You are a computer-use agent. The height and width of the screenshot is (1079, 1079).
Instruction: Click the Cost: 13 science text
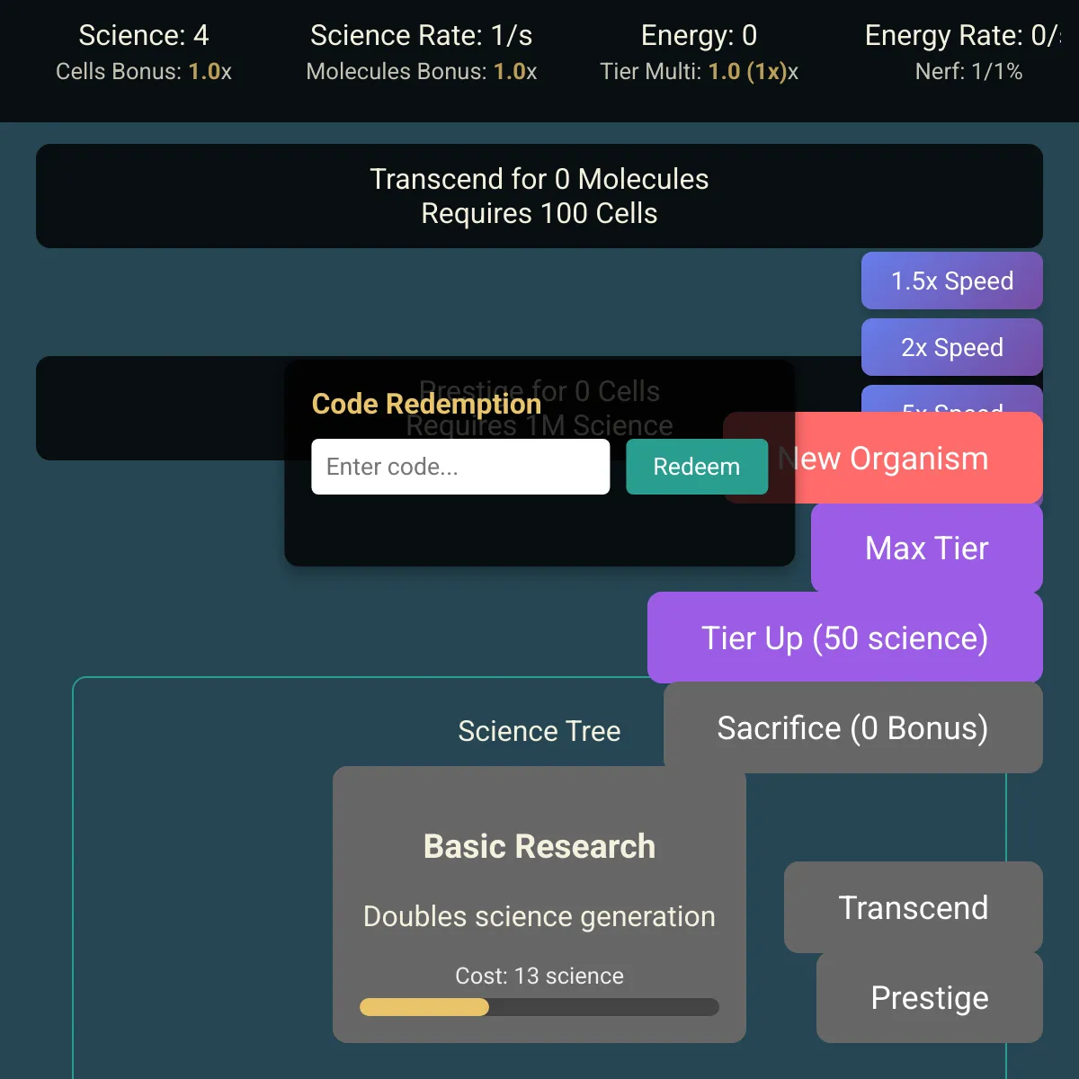coord(539,976)
